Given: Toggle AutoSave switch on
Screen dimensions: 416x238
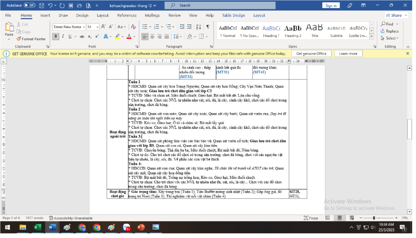Looking at the screenshot, I should (29, 5).
